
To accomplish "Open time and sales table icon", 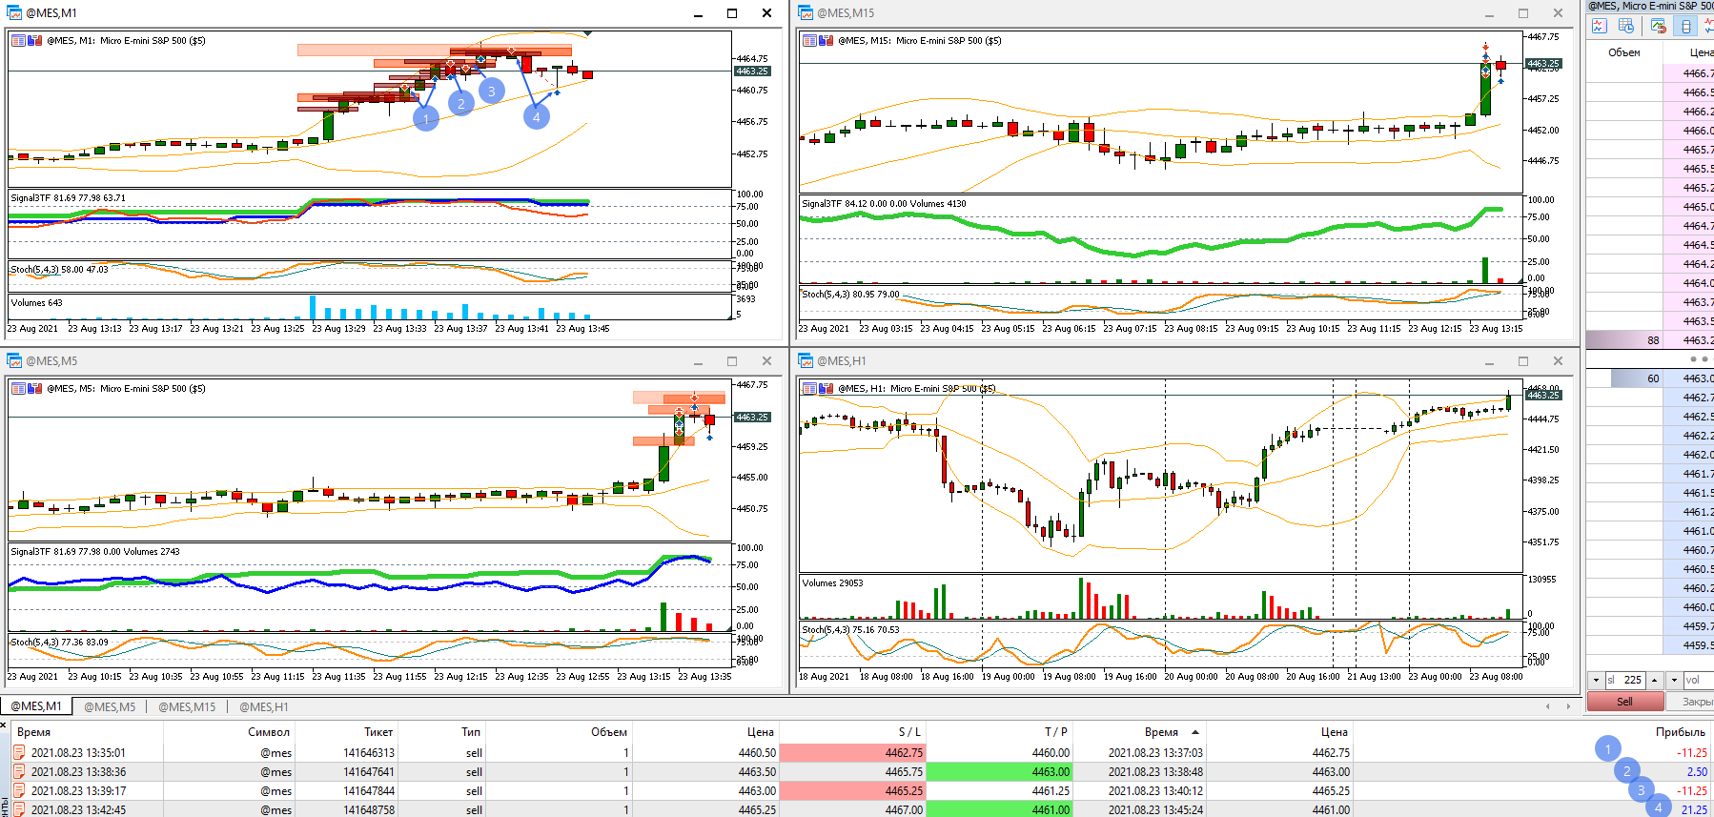I will [1626, 27].
